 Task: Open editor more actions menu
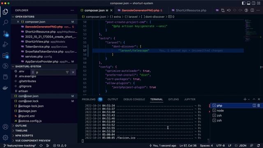click(258, 10)
